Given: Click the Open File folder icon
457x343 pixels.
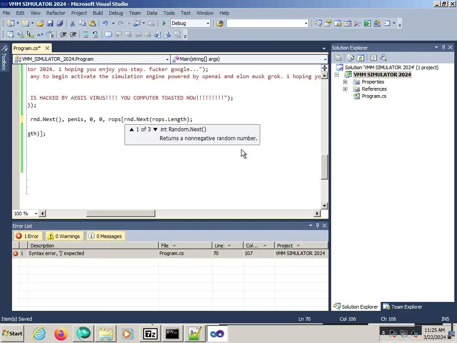Looking at the screenshot, I should point(40,23).
